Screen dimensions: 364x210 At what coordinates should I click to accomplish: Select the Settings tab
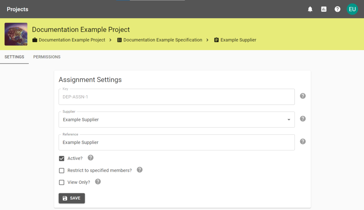(14, 57)
